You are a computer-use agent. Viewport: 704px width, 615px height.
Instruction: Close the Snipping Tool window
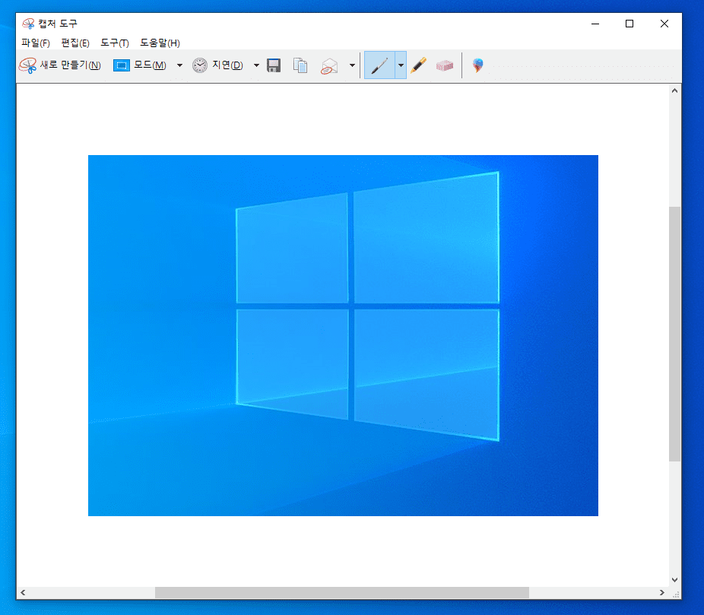pyautogui.click(x=664, y=24)
